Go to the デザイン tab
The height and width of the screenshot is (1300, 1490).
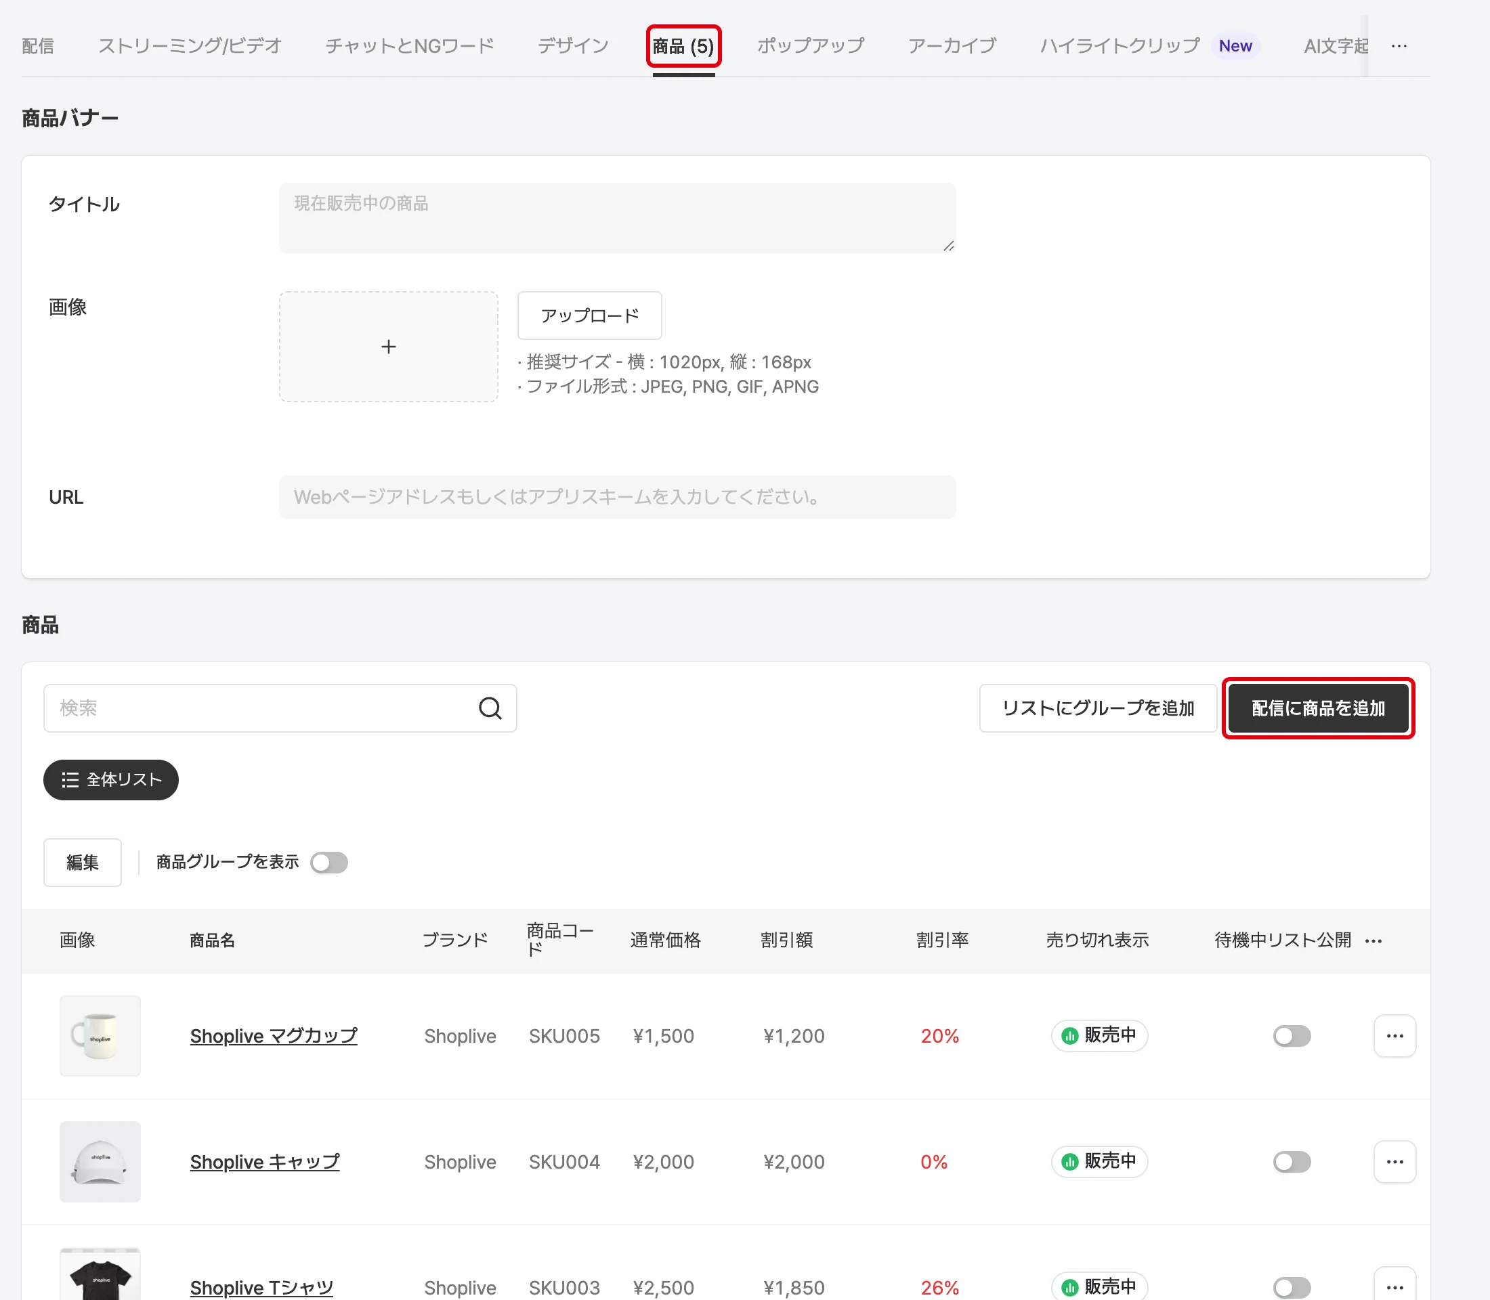pyautogui.click(x=572, y=46)
